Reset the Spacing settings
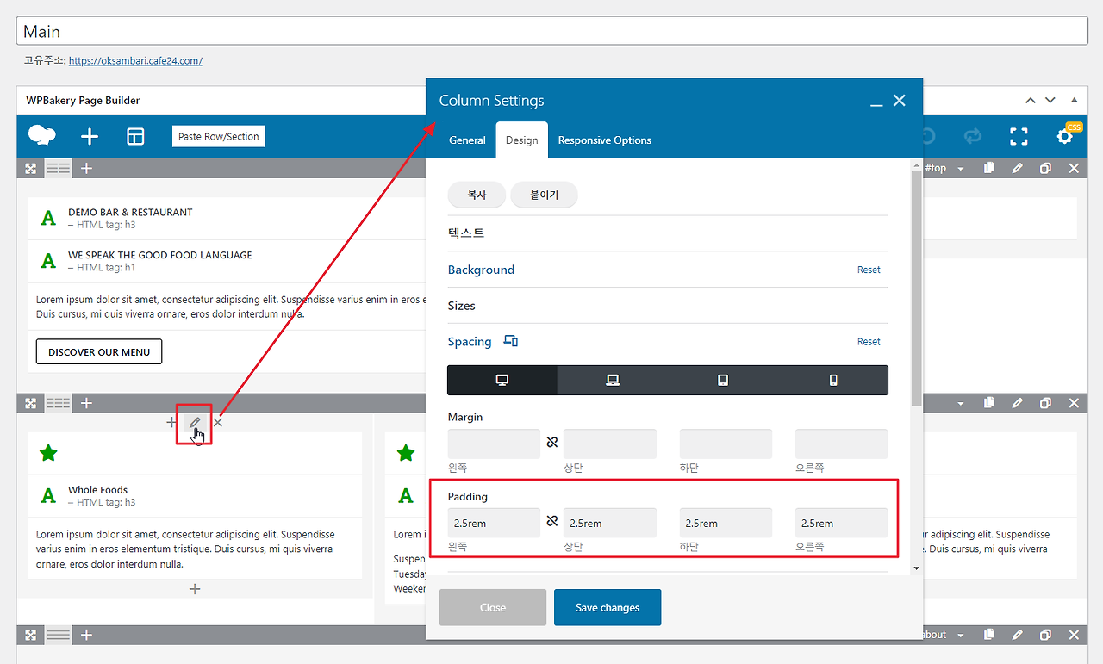1103x664 pixels. pos(869,342)
